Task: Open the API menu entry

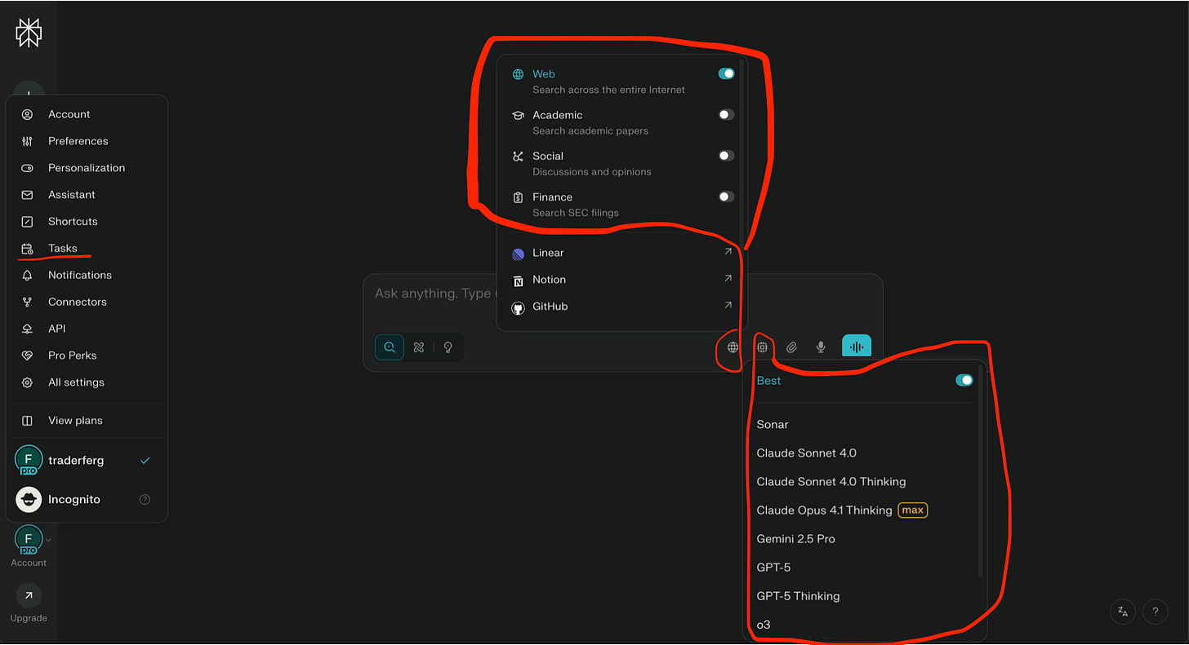Action: (87, 329)
